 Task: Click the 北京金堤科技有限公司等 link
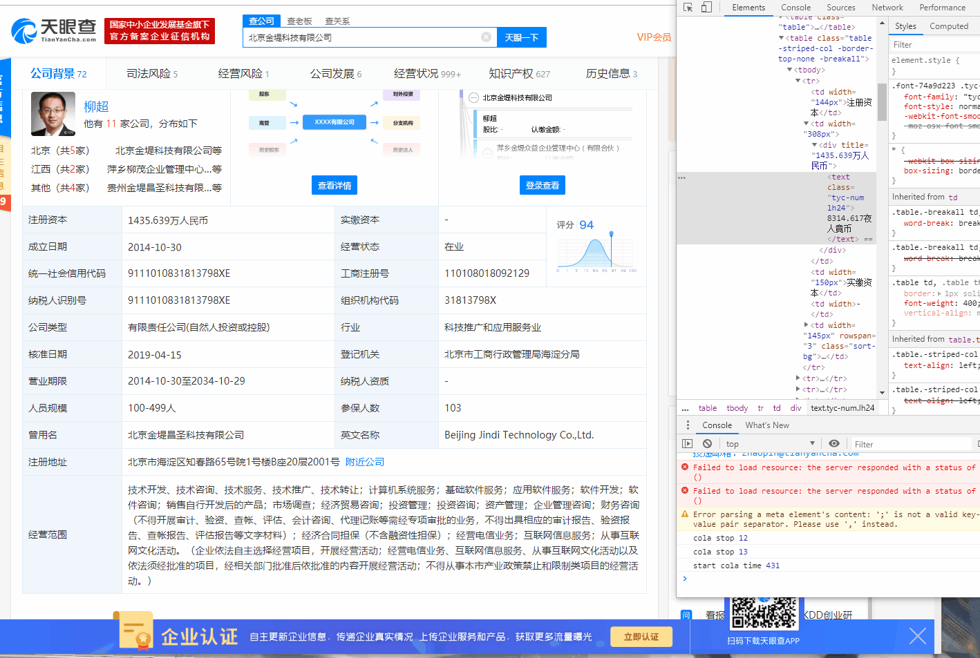pos(169,151)
